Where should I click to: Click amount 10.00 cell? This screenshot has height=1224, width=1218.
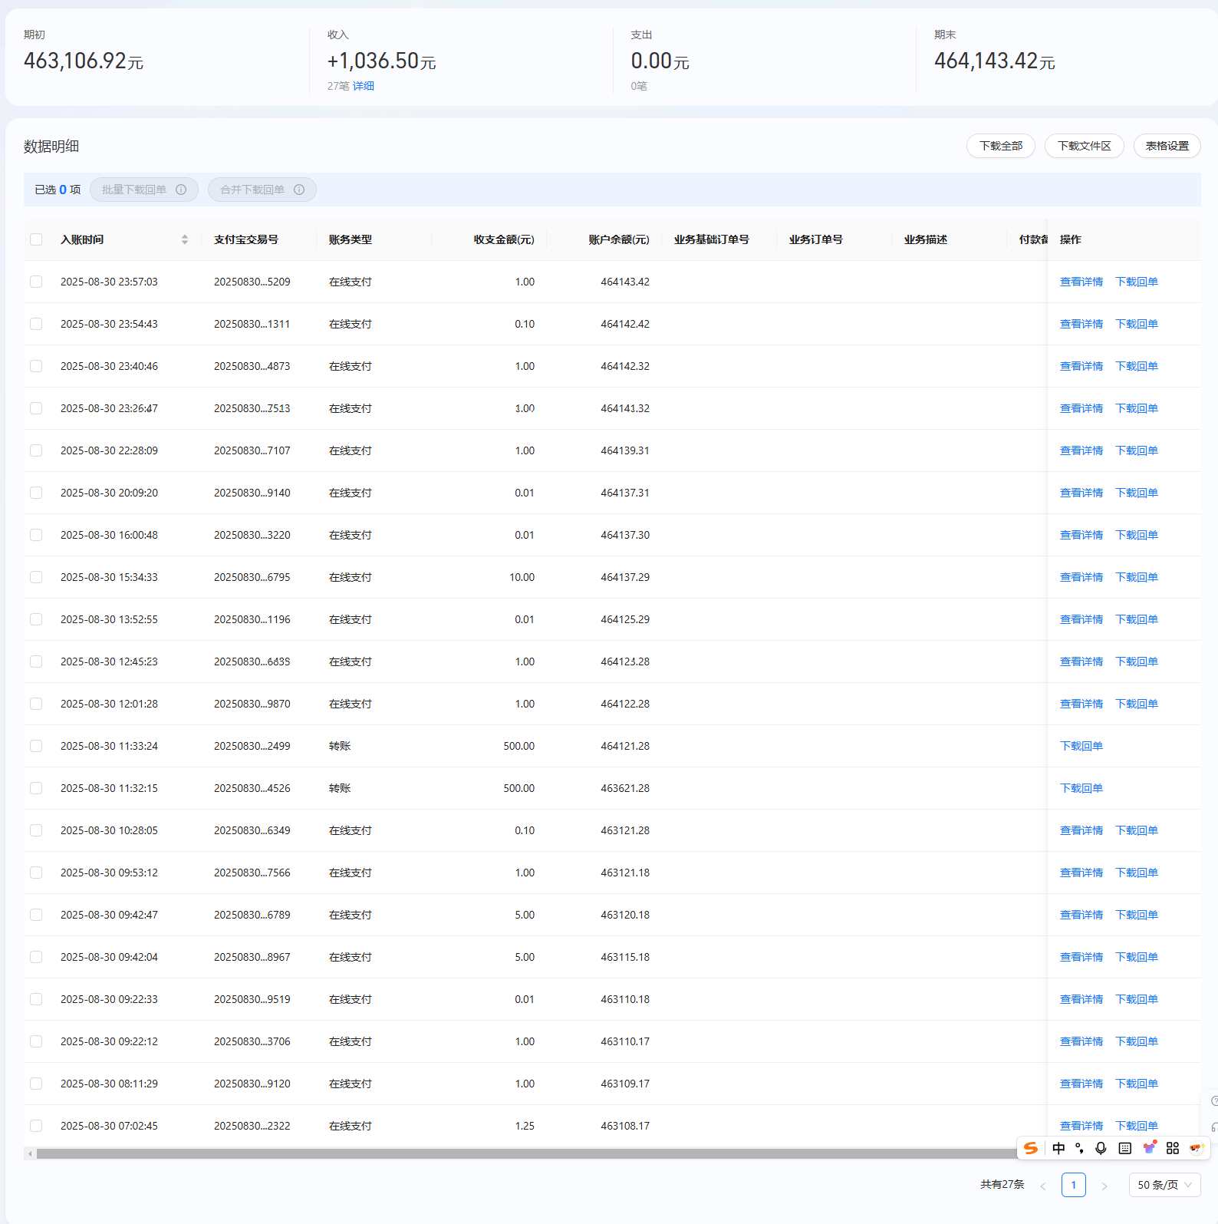pyautogui.click(x=522, y=577)
